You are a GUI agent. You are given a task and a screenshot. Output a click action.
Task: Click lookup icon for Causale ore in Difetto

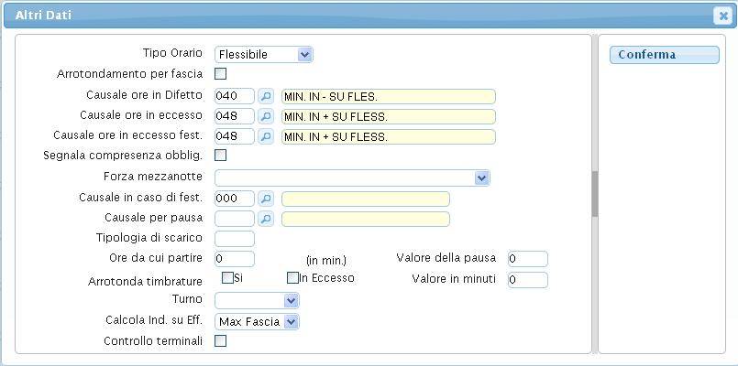point(266,96)
